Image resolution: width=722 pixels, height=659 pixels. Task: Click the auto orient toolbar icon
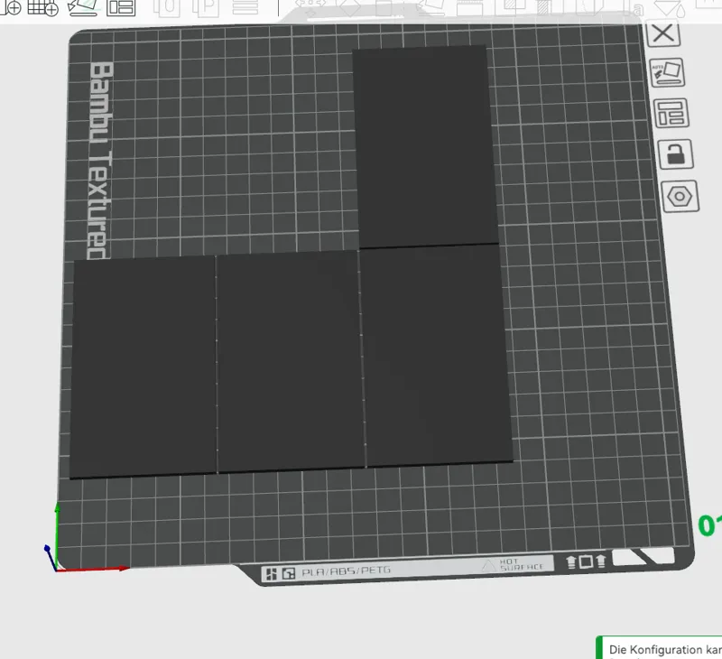click(83, 7)
